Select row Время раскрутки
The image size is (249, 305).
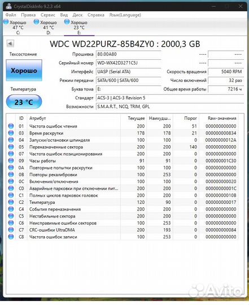(123, 133)
